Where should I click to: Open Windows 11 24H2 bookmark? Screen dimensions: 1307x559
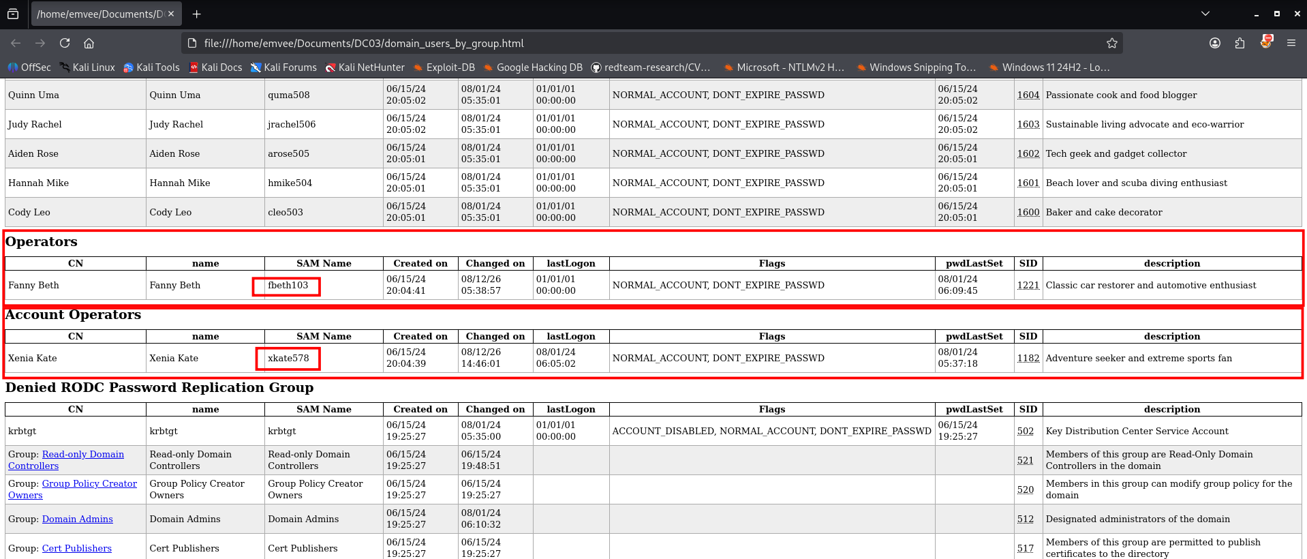(x=1049, y=67)
